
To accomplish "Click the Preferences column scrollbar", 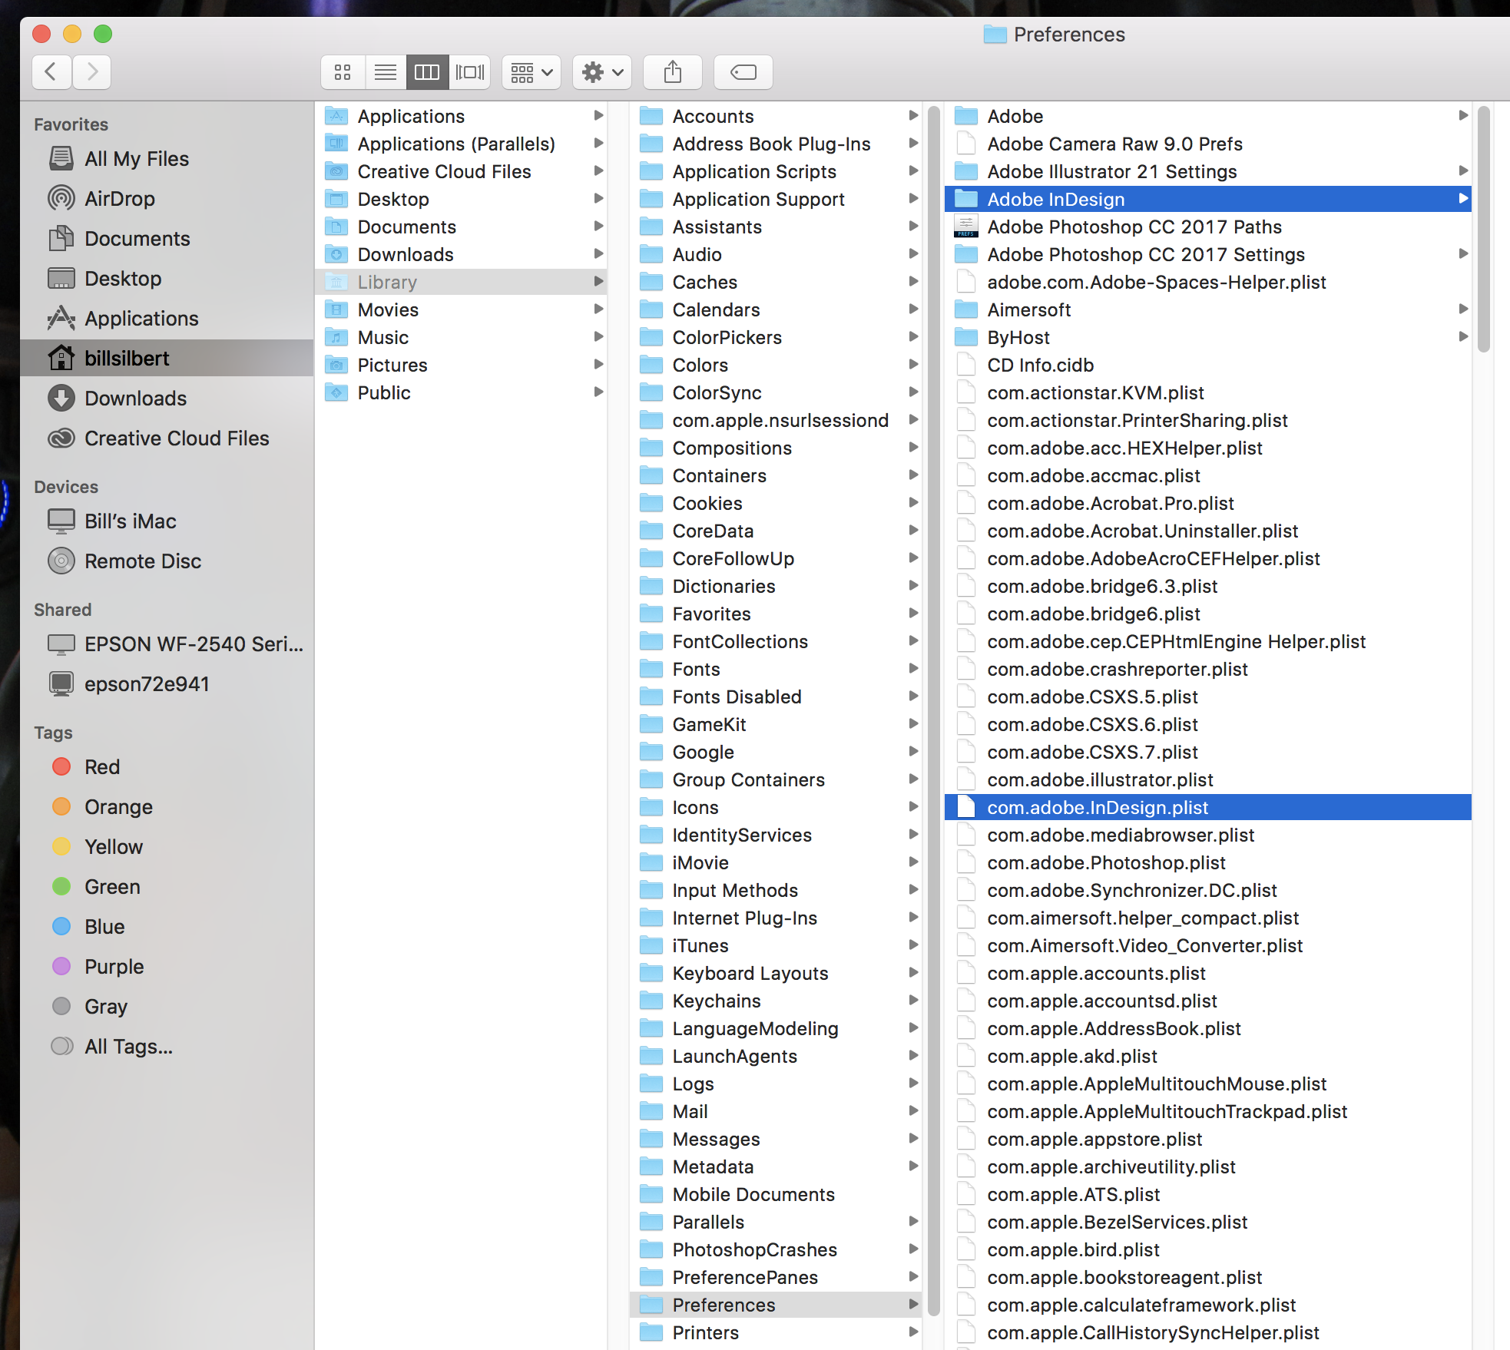I will tap(1484, 229).
